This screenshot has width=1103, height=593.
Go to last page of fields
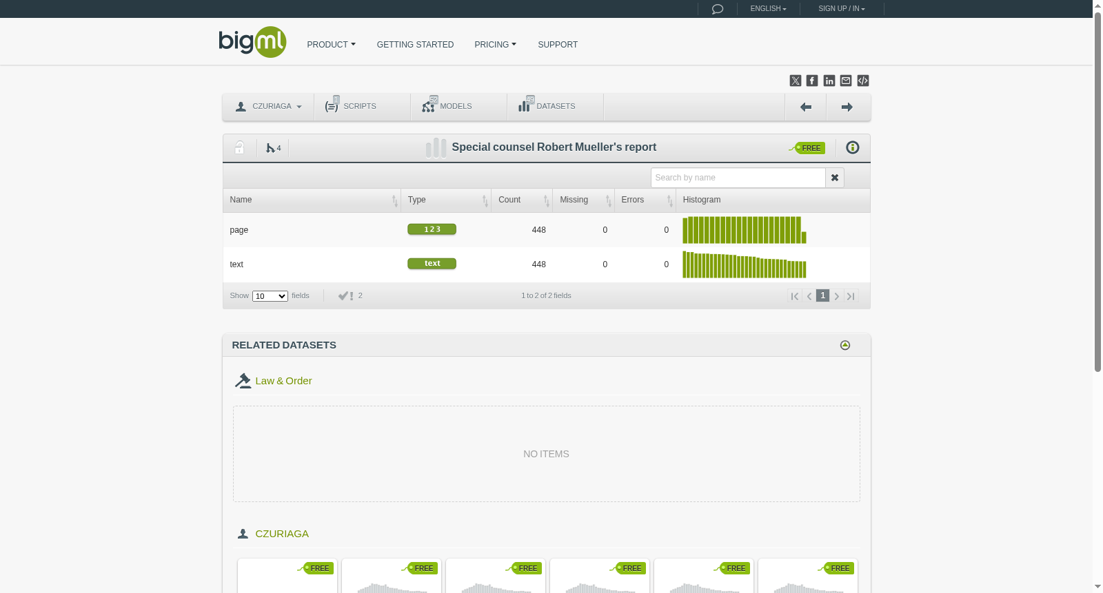pos(851,296)
